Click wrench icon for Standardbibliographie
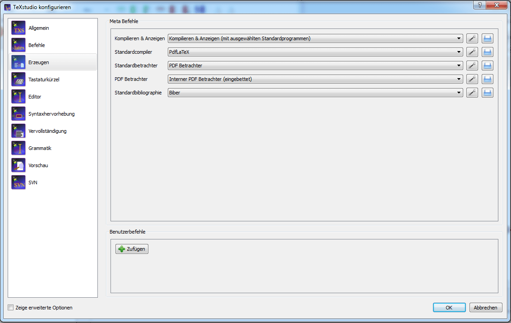 (x=472, y=93)
